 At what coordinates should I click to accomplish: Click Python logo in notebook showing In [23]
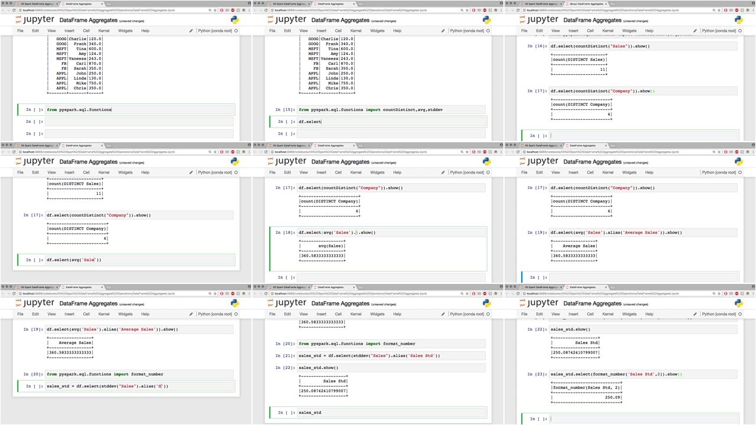(739, 303)
